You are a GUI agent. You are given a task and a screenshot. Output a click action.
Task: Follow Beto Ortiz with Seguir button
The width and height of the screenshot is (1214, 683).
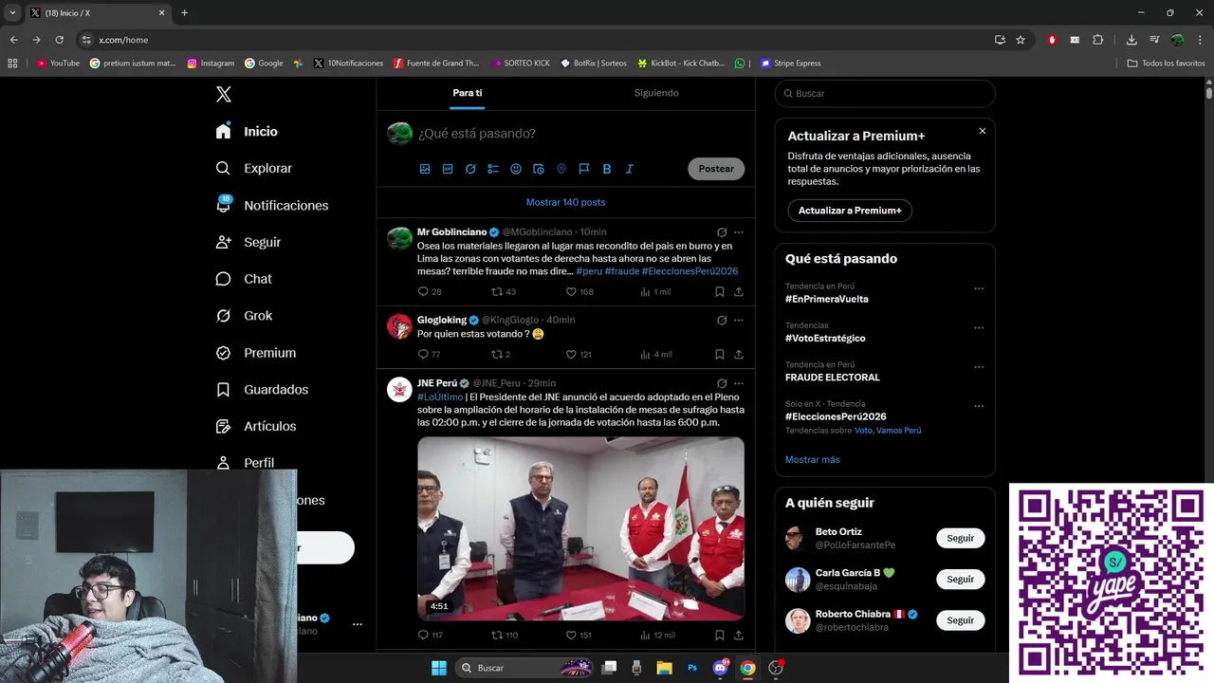coord(961,538)
